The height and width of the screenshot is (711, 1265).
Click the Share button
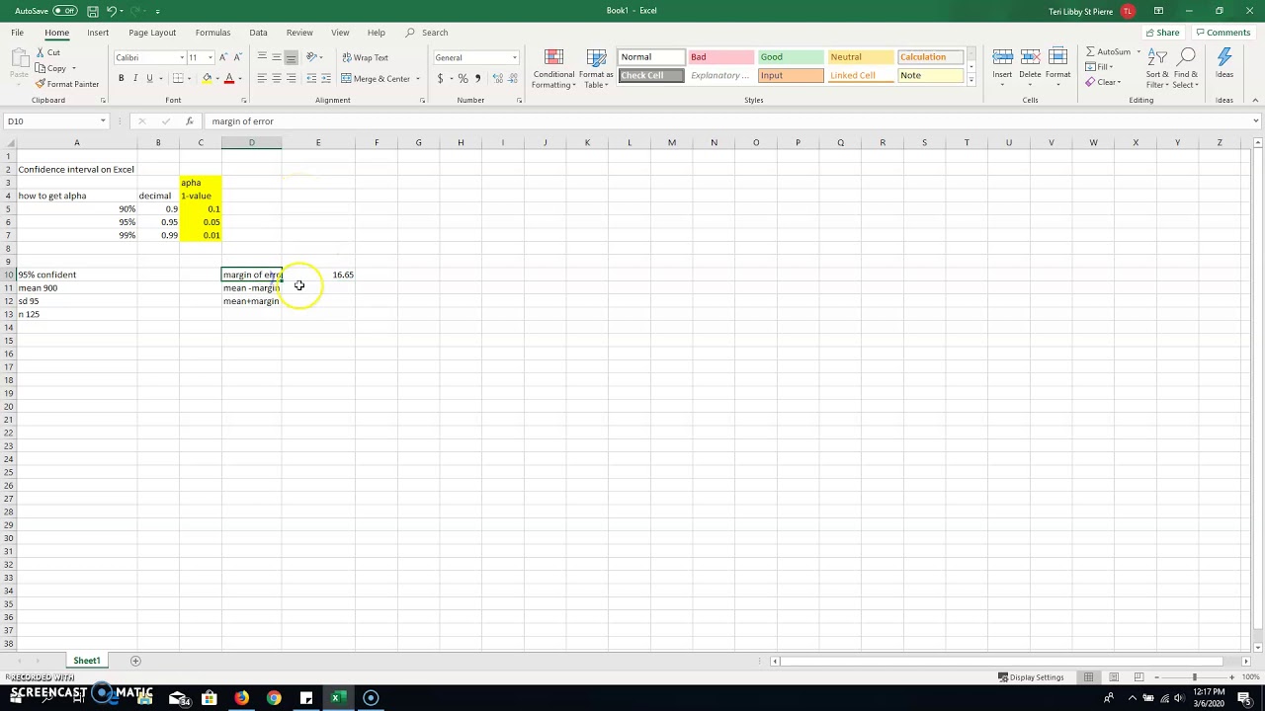pos(1162,33)
